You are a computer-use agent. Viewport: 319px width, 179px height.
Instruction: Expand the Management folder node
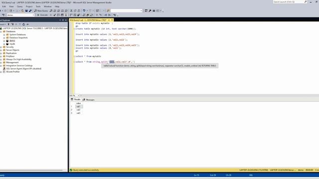pyautogui.click(x=1, y=63)
